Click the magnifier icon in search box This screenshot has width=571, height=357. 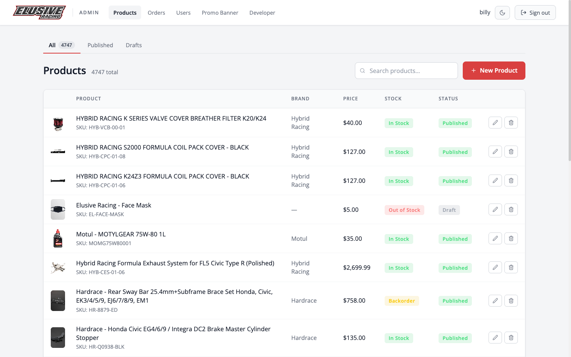click(362, 71)
